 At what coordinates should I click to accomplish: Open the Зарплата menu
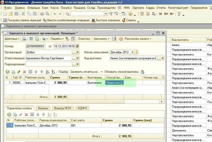[138, 8]
